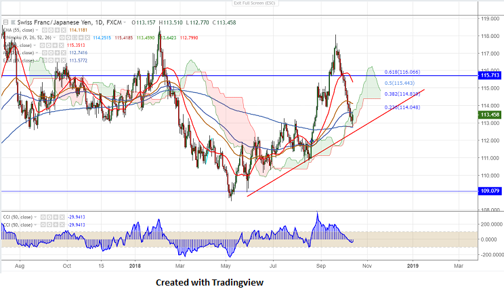Open Ichimoku (9, 26, 52, 26) settings gear
The width and height of the screenshot is (504, 293).
click(x=68, y=38)
